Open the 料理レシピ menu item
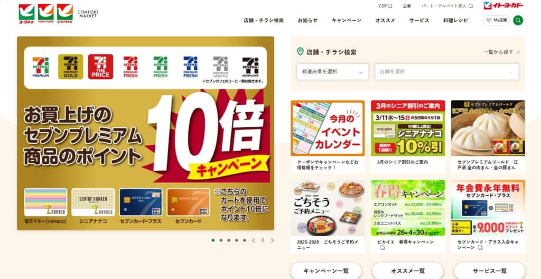 pos(456,21)
